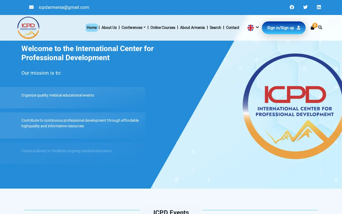
Task: Open the Search menu item
Action: 215,28
